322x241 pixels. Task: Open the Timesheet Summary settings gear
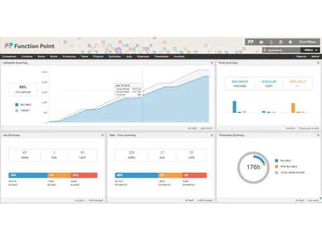coord(318,135)
